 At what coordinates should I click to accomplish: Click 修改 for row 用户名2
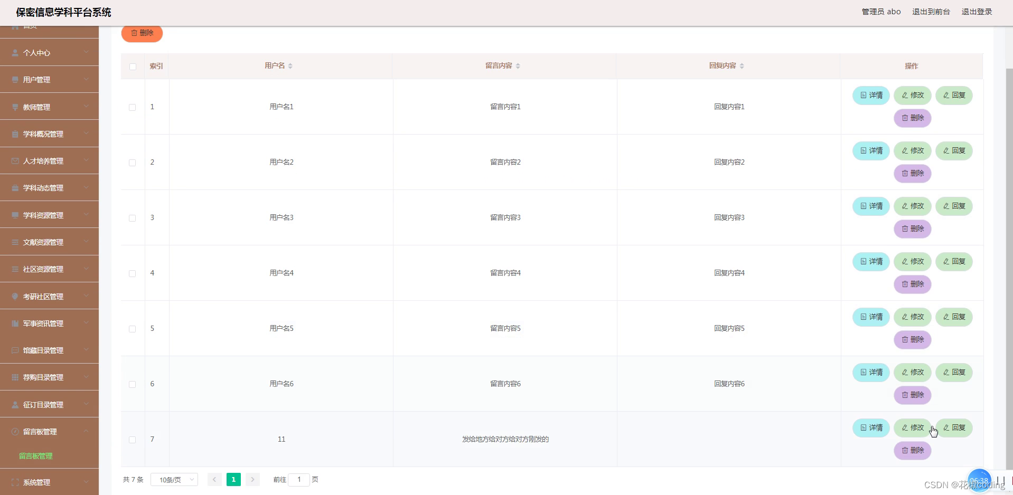913,151
